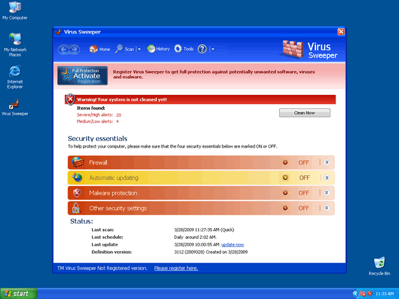Start a scan with the magnifier icon
Viewport: 399px width, 299px height.
[x=119, y=49]
